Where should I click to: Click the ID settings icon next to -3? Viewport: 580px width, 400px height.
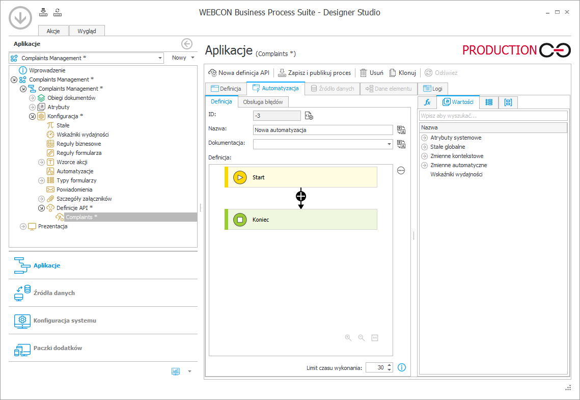click(309, 116)
